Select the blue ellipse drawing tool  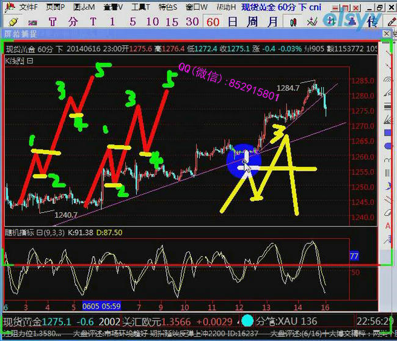(387, 146)
